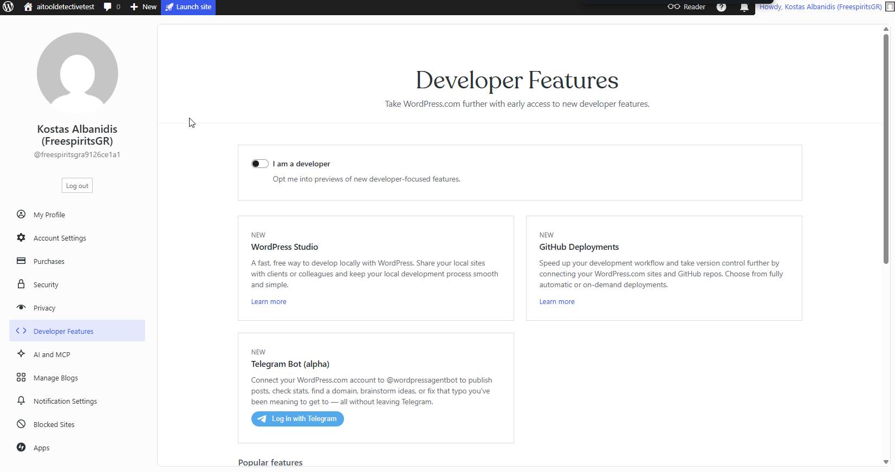Open Blocked Sites page
Image resolution: width=895 pixels, height=472 pixels.
point(77,424)
